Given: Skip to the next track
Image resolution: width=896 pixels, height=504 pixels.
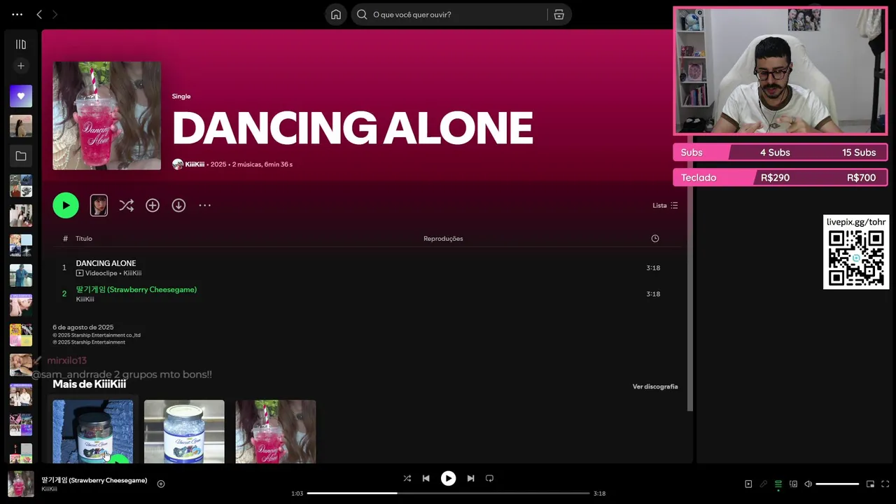Looking at the screenshot, I should [x=470, y=478].
